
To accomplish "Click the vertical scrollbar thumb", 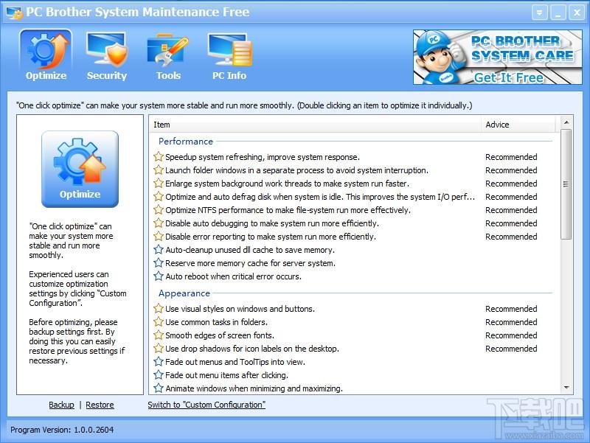I will [x=566, y=184].
